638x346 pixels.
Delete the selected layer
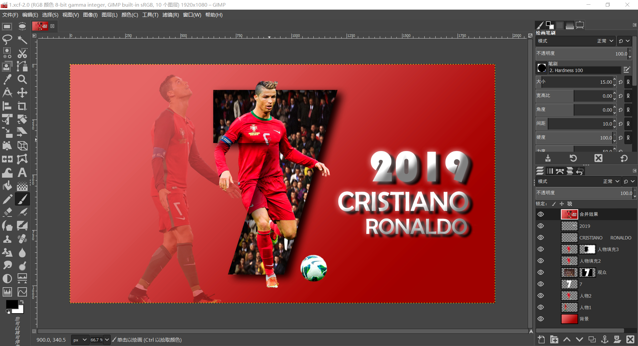(x=630, y=339)
